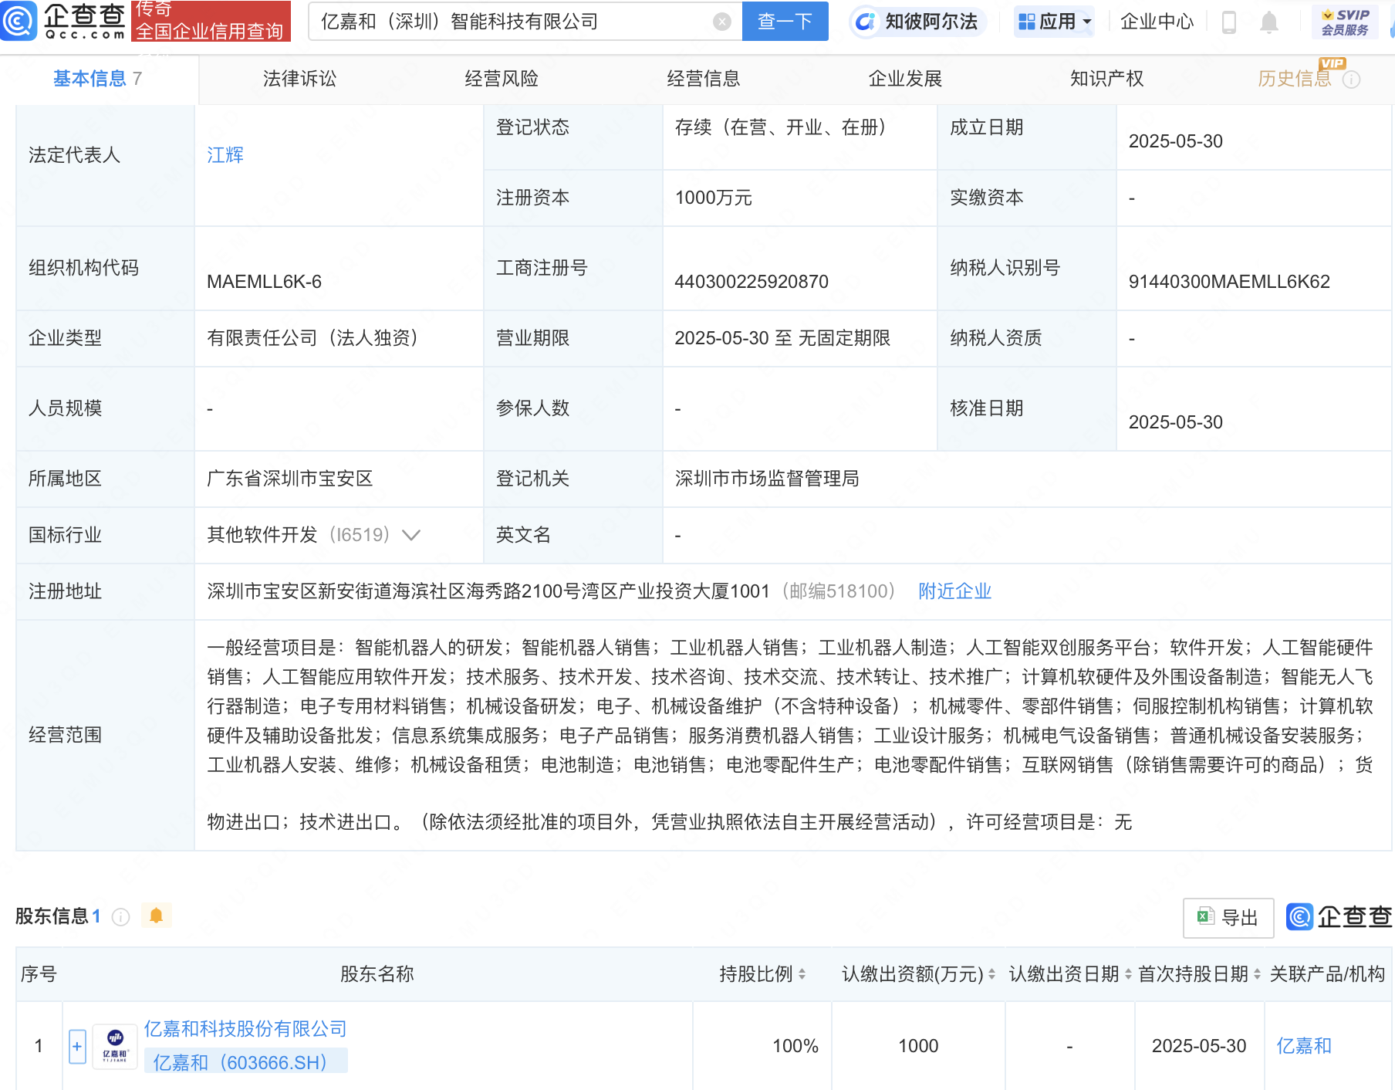
Task: Open notifications bell in header
Action: point(1268,22)
